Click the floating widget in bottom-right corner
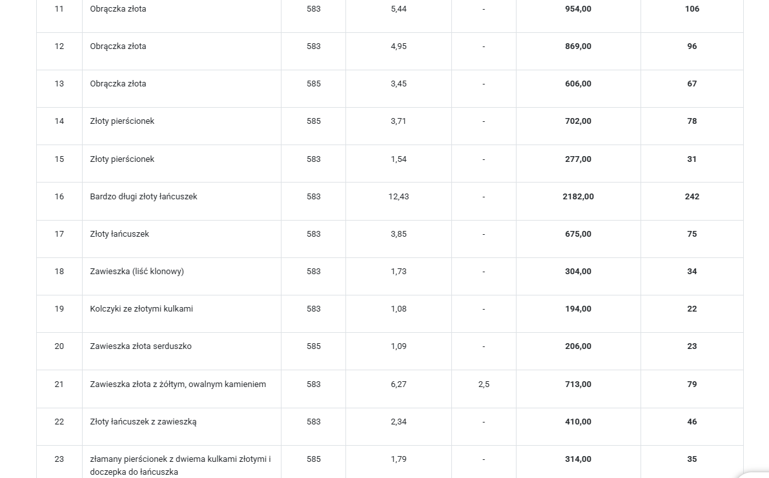Image resolution: width=769 pixels, height=478 pixels. click(755, 474)
